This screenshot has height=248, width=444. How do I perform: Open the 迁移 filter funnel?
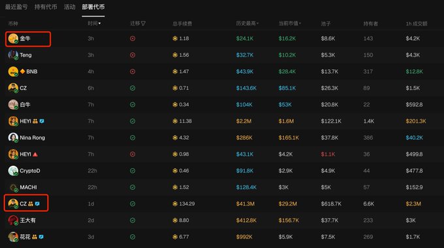point(143,23)
